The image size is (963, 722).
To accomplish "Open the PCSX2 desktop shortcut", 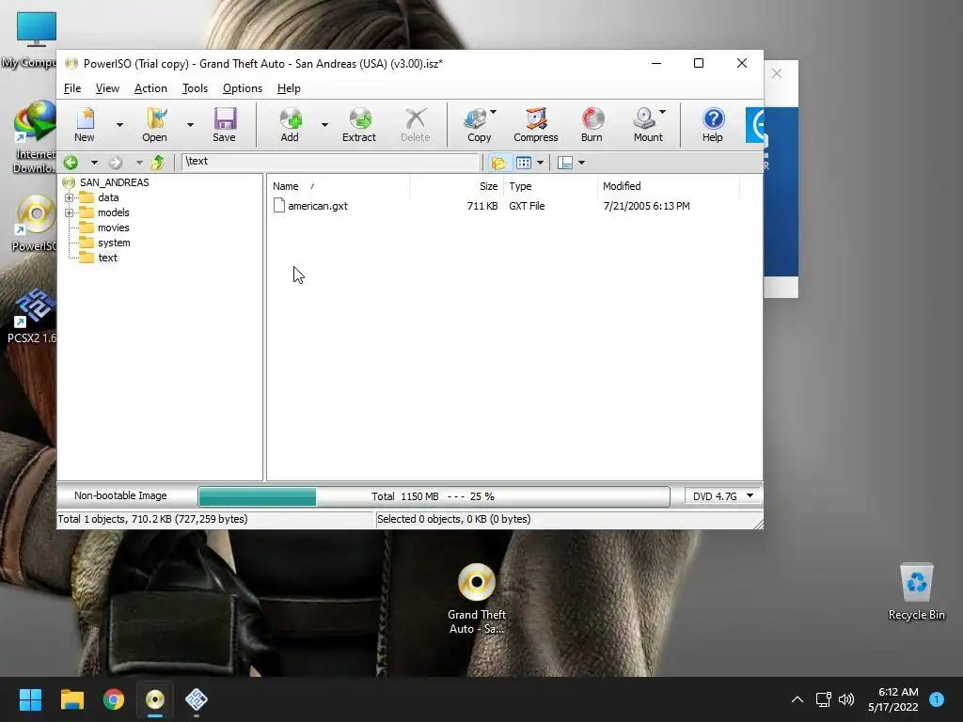I will tap(31, 316).
